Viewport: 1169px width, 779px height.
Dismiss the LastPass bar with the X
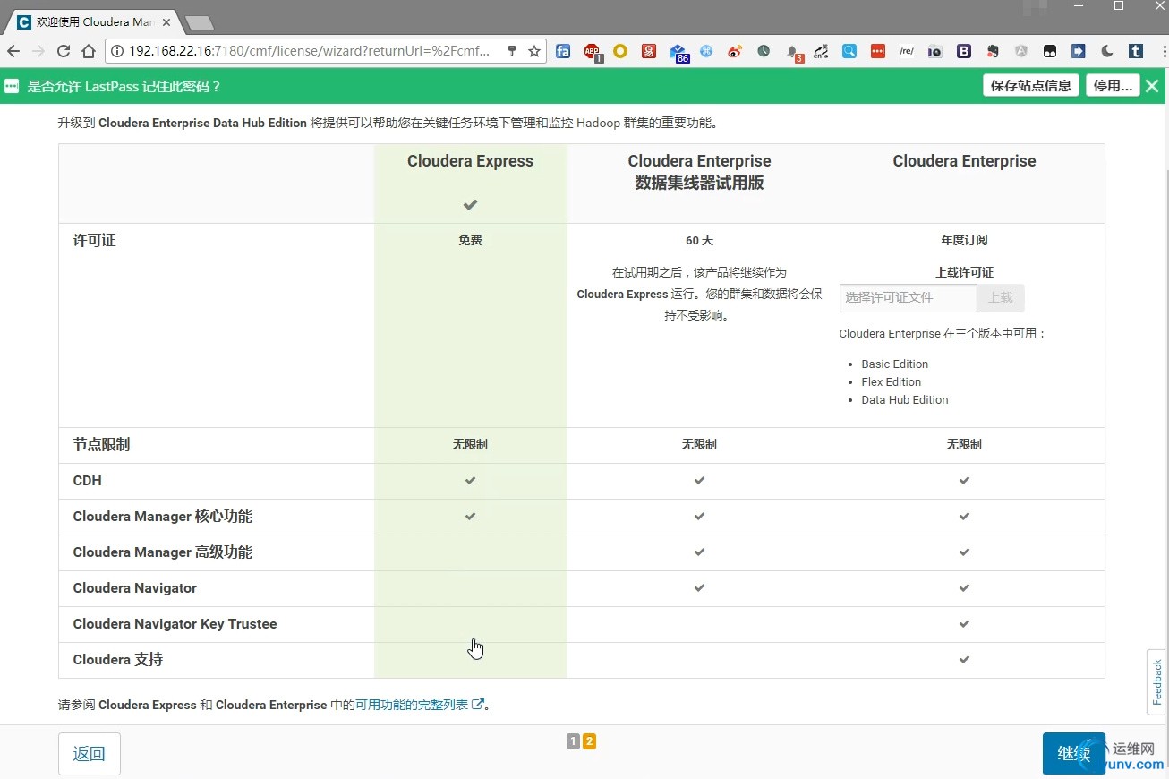point(1152,86)
